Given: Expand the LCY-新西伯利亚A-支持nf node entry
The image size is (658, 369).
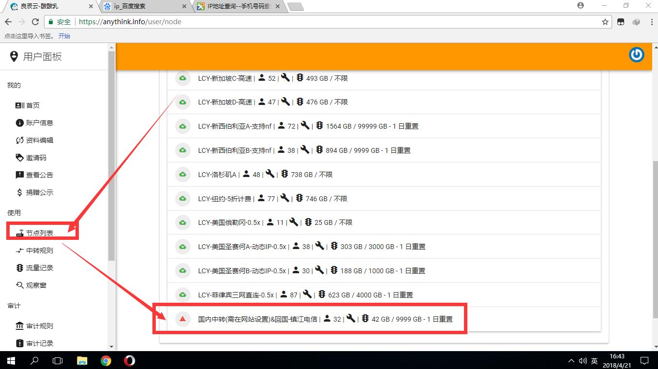Looking at the screenshot, I should coord(236,126).
